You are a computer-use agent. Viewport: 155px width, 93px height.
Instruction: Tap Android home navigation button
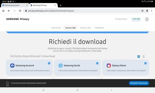coord(77,90)
